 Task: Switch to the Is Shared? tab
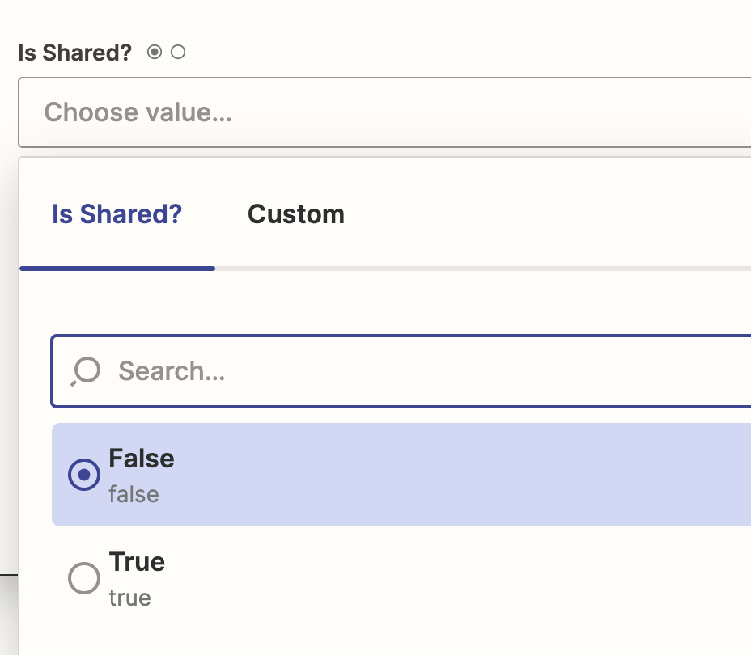point(117,213)
